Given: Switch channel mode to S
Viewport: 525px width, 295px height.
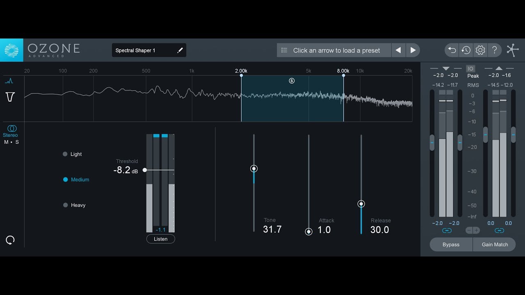Looking at the screenshot, I should click(x=17, y=142).
